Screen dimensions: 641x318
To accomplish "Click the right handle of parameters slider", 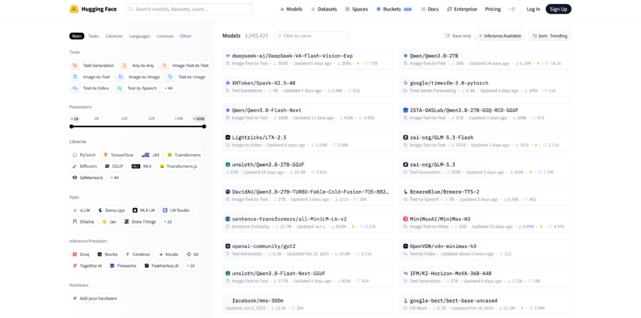I will pos(204,126).
